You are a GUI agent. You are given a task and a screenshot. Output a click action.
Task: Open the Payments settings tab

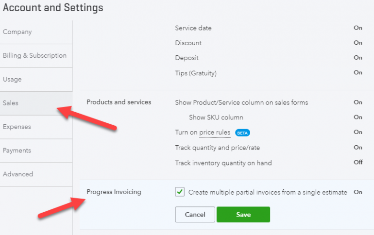point(17,151)
